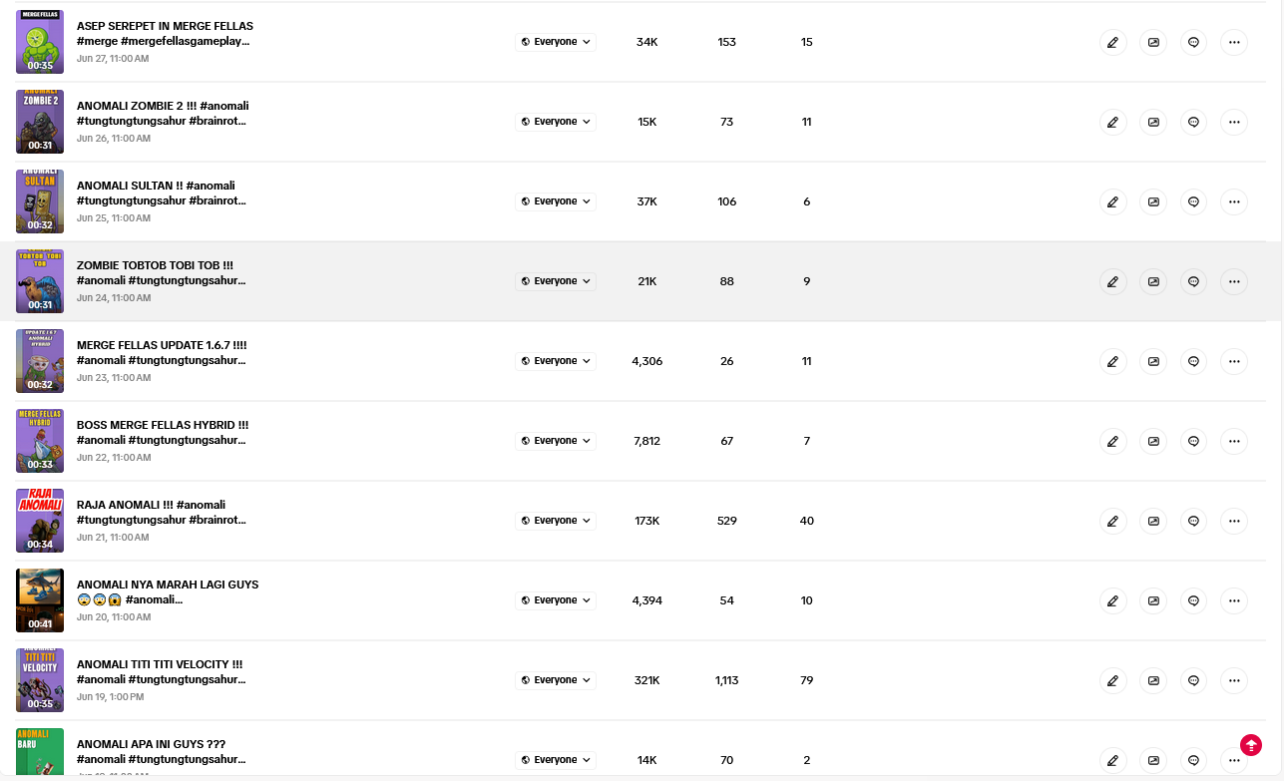This screenshot has height=781, width=1284.
Task: Open the ANOMALI ZOMBIE 2 video thumbnail
Action: pyautogui.click(x=40, y=122)
